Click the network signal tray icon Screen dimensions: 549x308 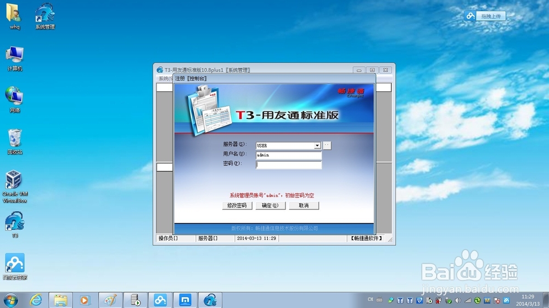point(468,300)
